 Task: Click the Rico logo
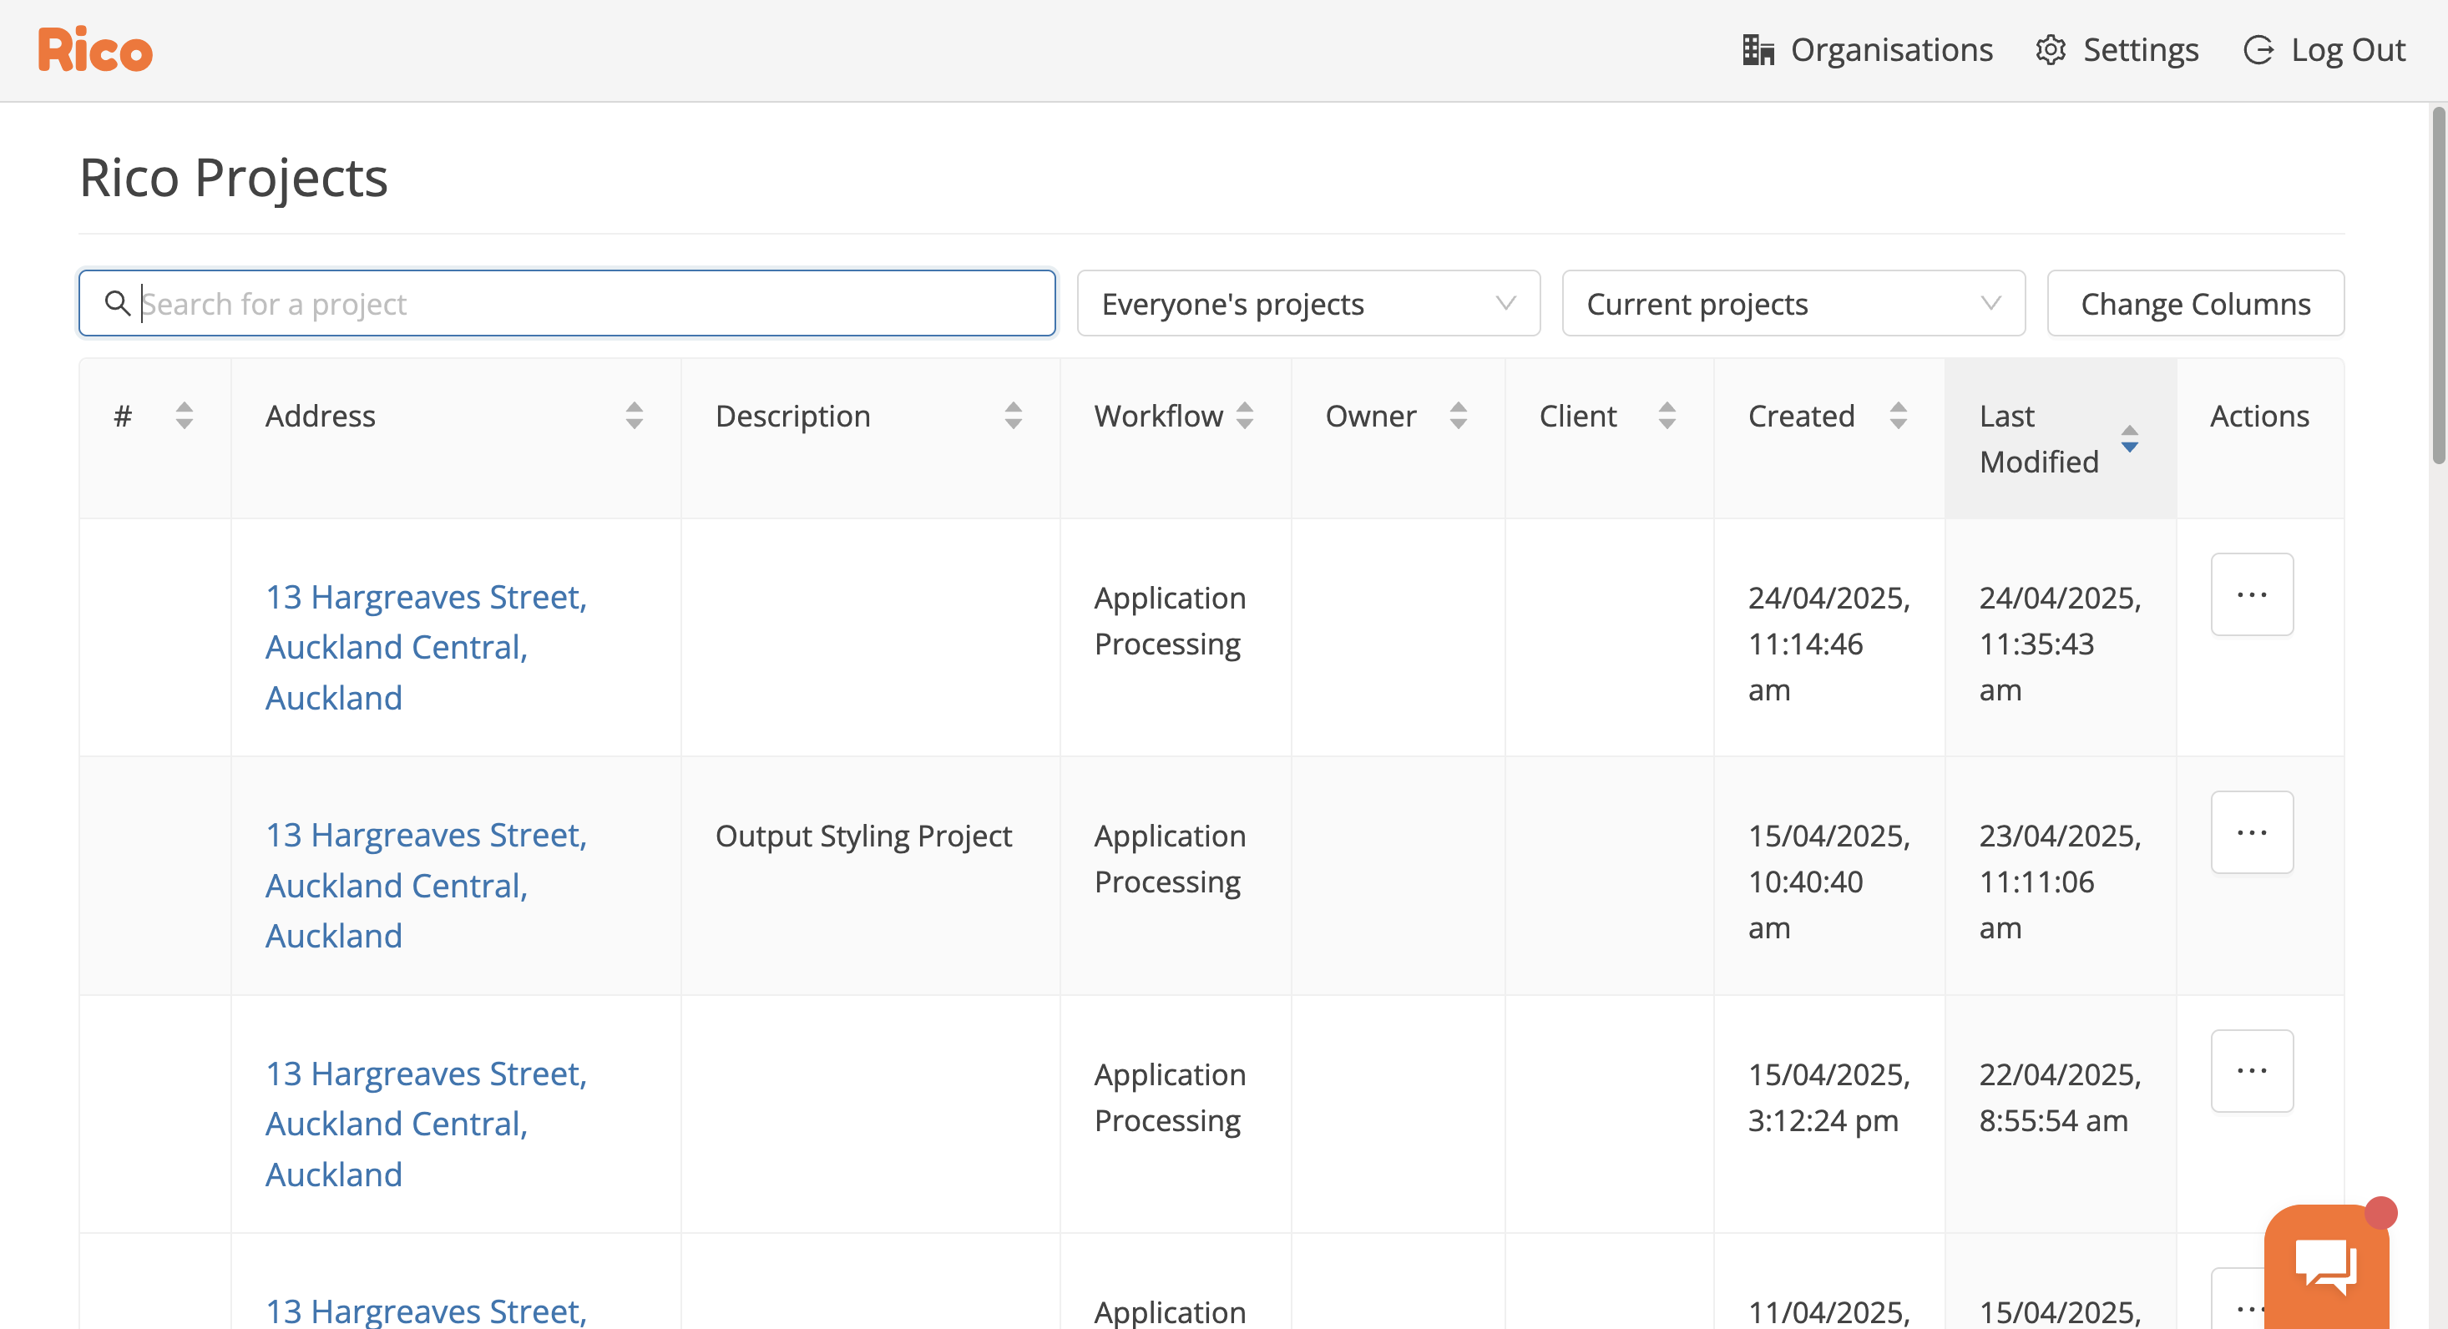(95, 49)
